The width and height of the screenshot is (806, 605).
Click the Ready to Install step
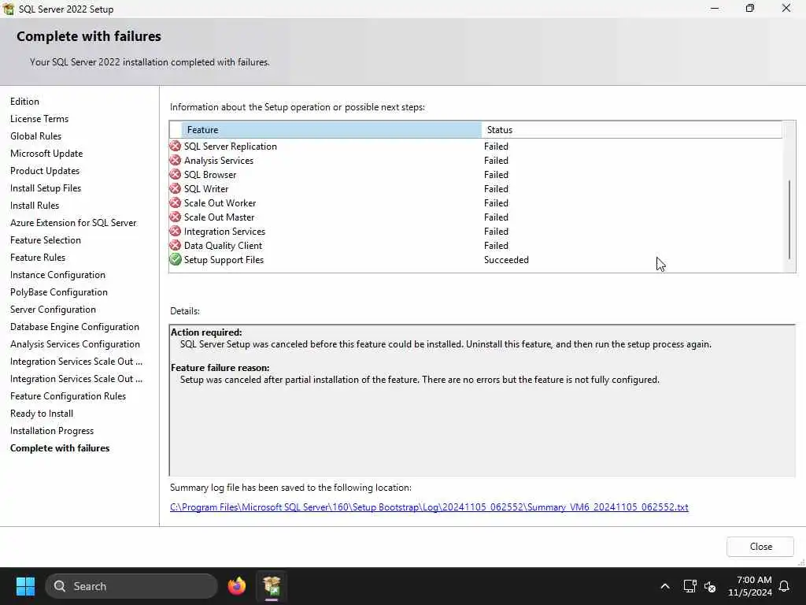pos(42,414)
